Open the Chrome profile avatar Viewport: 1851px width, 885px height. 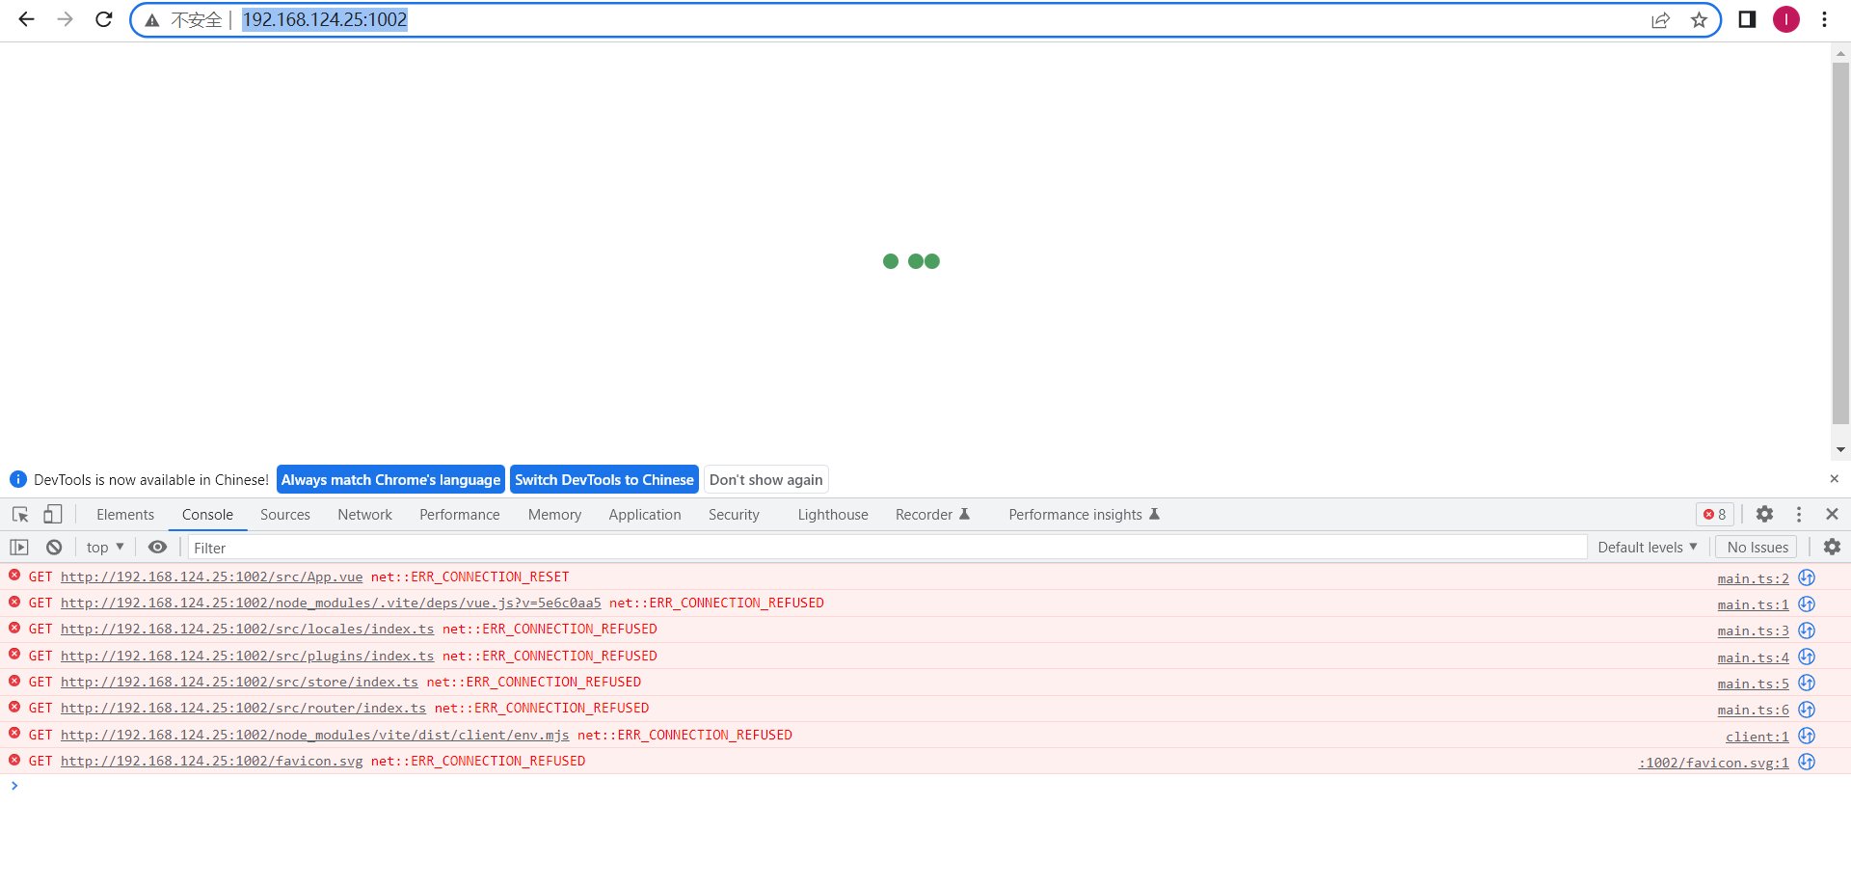click(x=1785, y=19)
